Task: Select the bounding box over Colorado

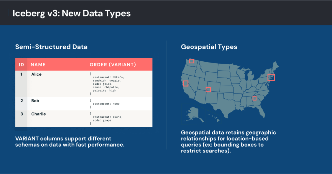Action: pyautogui.click(x=208, y=89)
